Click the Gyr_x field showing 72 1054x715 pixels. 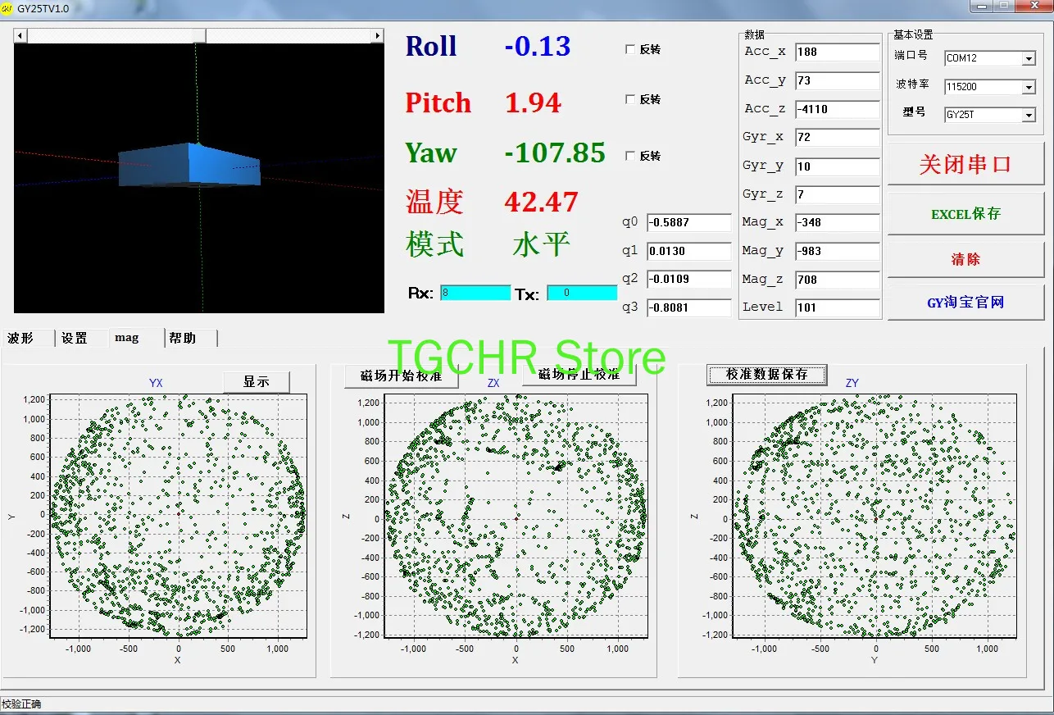pyautogui.click(x=837, y=137)
